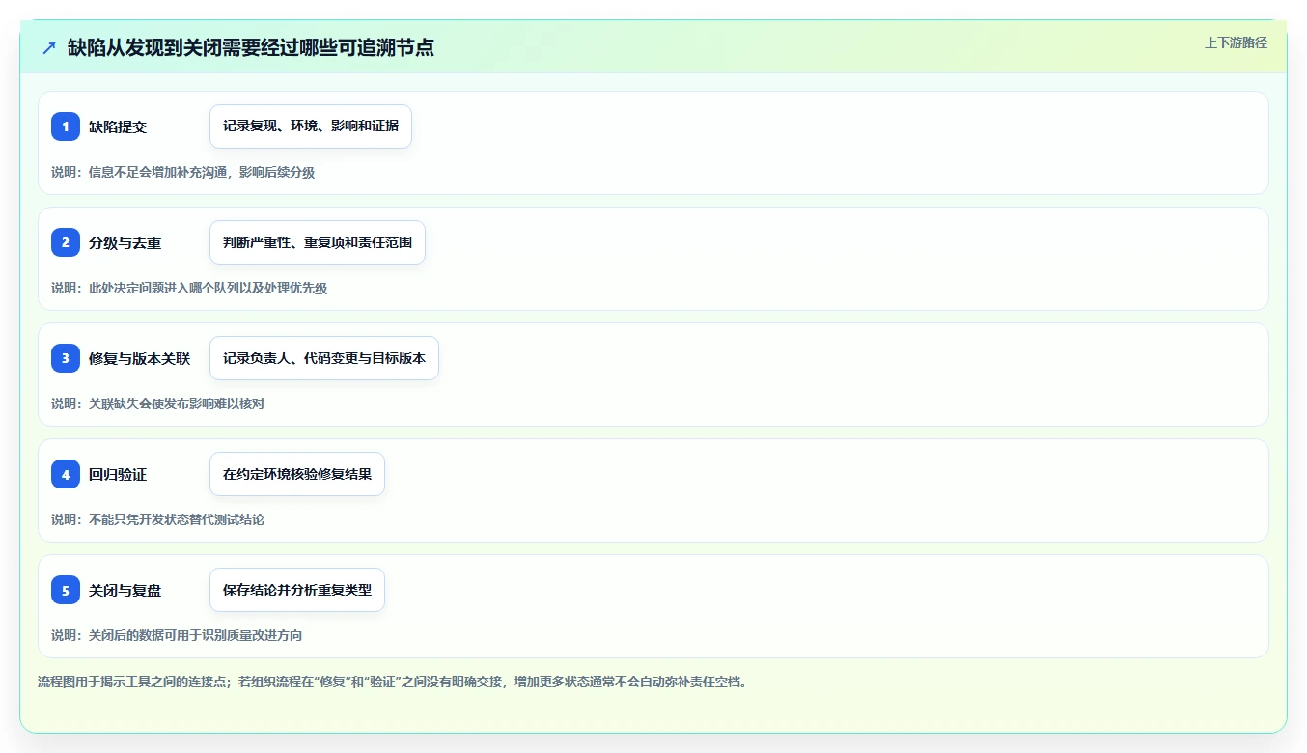Click the 分级与去重 step title
The height and width of the screenshot is (753, 1307).
(x=125, y=242)
